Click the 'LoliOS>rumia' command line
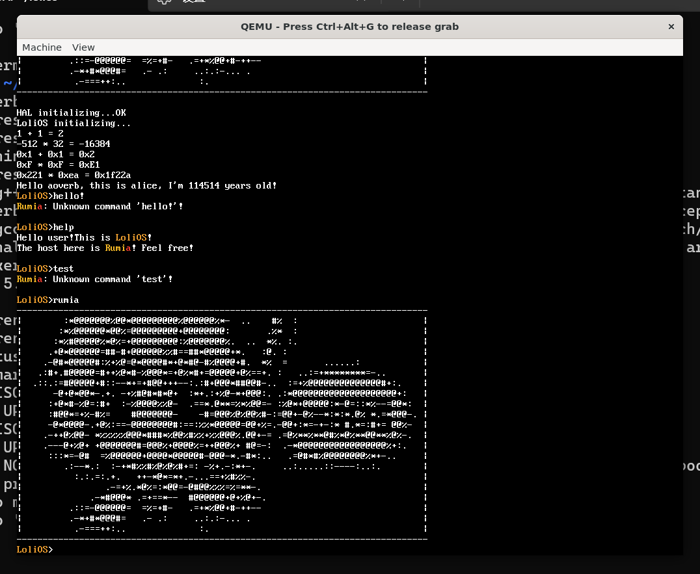The width and height of the screenshot is (700, 574). [x=47, y=300]
